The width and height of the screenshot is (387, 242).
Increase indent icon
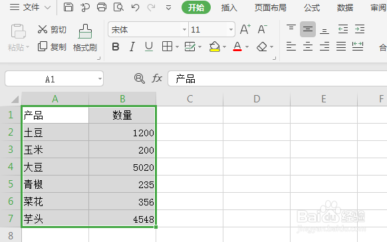tap(360, 29)
